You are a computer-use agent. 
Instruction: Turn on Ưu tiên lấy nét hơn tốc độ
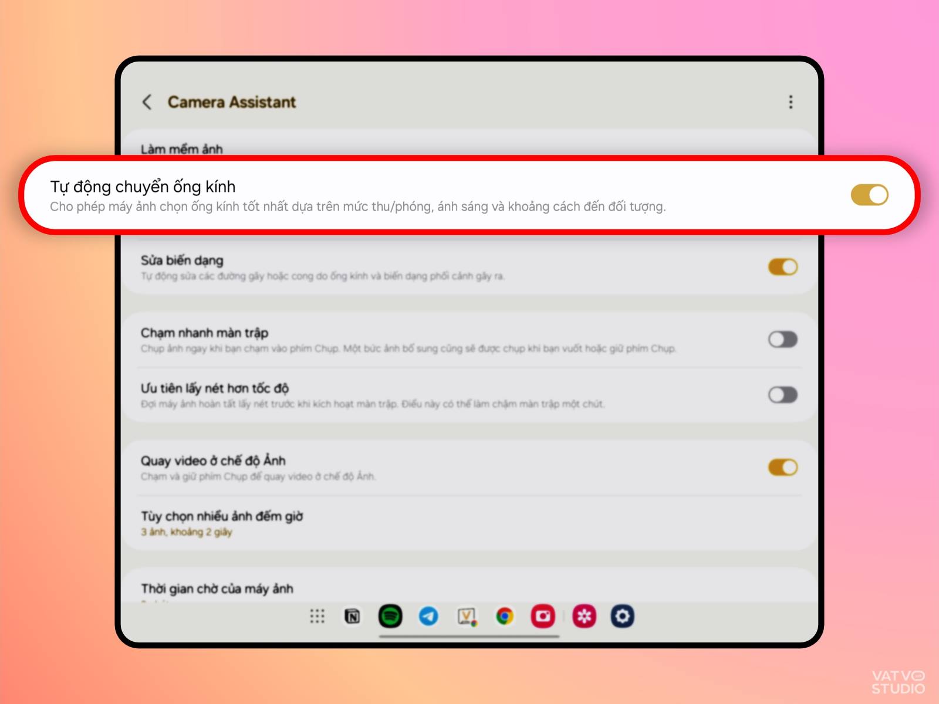783,395
